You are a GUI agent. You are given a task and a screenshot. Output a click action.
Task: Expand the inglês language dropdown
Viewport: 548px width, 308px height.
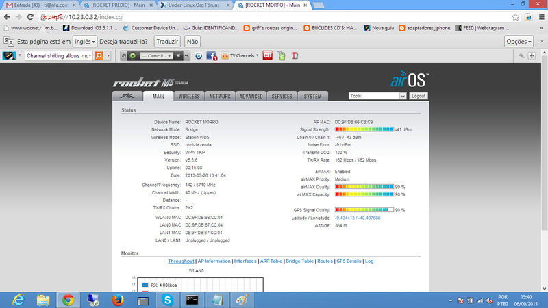pyautogui.click(x=85, y=42)
